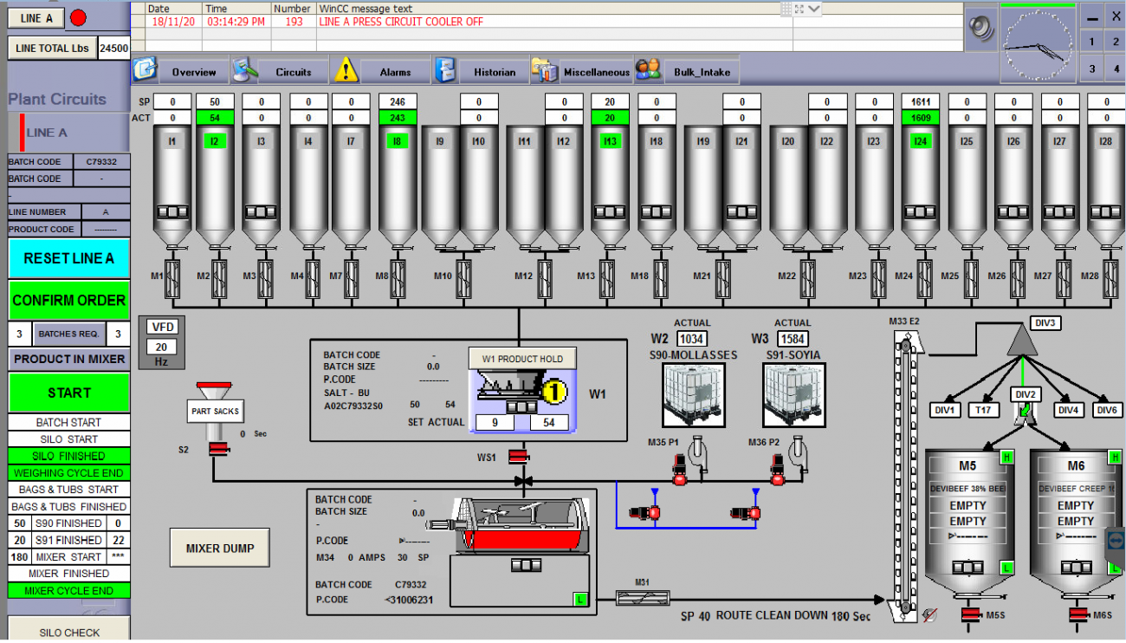Click the S90-MOLLASSES tank image

click(x=693, y=394)
